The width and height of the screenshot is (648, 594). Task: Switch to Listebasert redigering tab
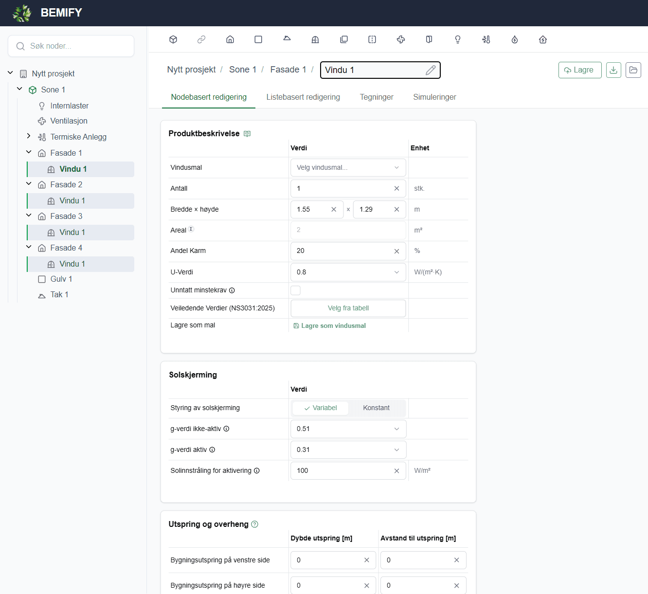point(303,97)
